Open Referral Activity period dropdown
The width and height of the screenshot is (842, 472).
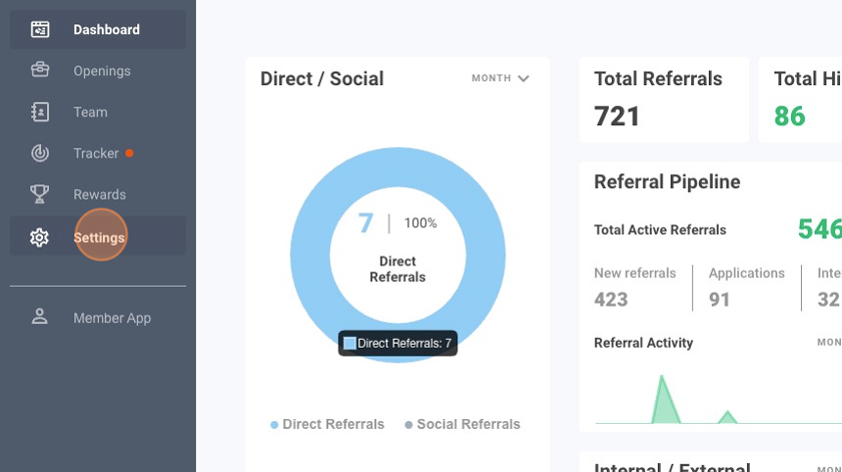828,343
